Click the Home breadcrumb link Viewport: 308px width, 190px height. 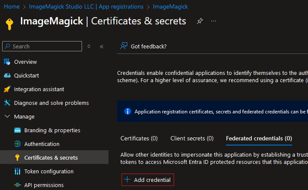pyautogui.click(x=12, y=7)
